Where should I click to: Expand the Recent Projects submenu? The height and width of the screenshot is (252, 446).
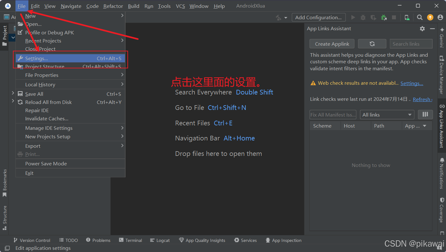43,41
